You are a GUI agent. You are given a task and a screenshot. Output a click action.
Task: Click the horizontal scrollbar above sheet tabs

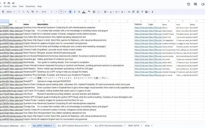(73, 122)
